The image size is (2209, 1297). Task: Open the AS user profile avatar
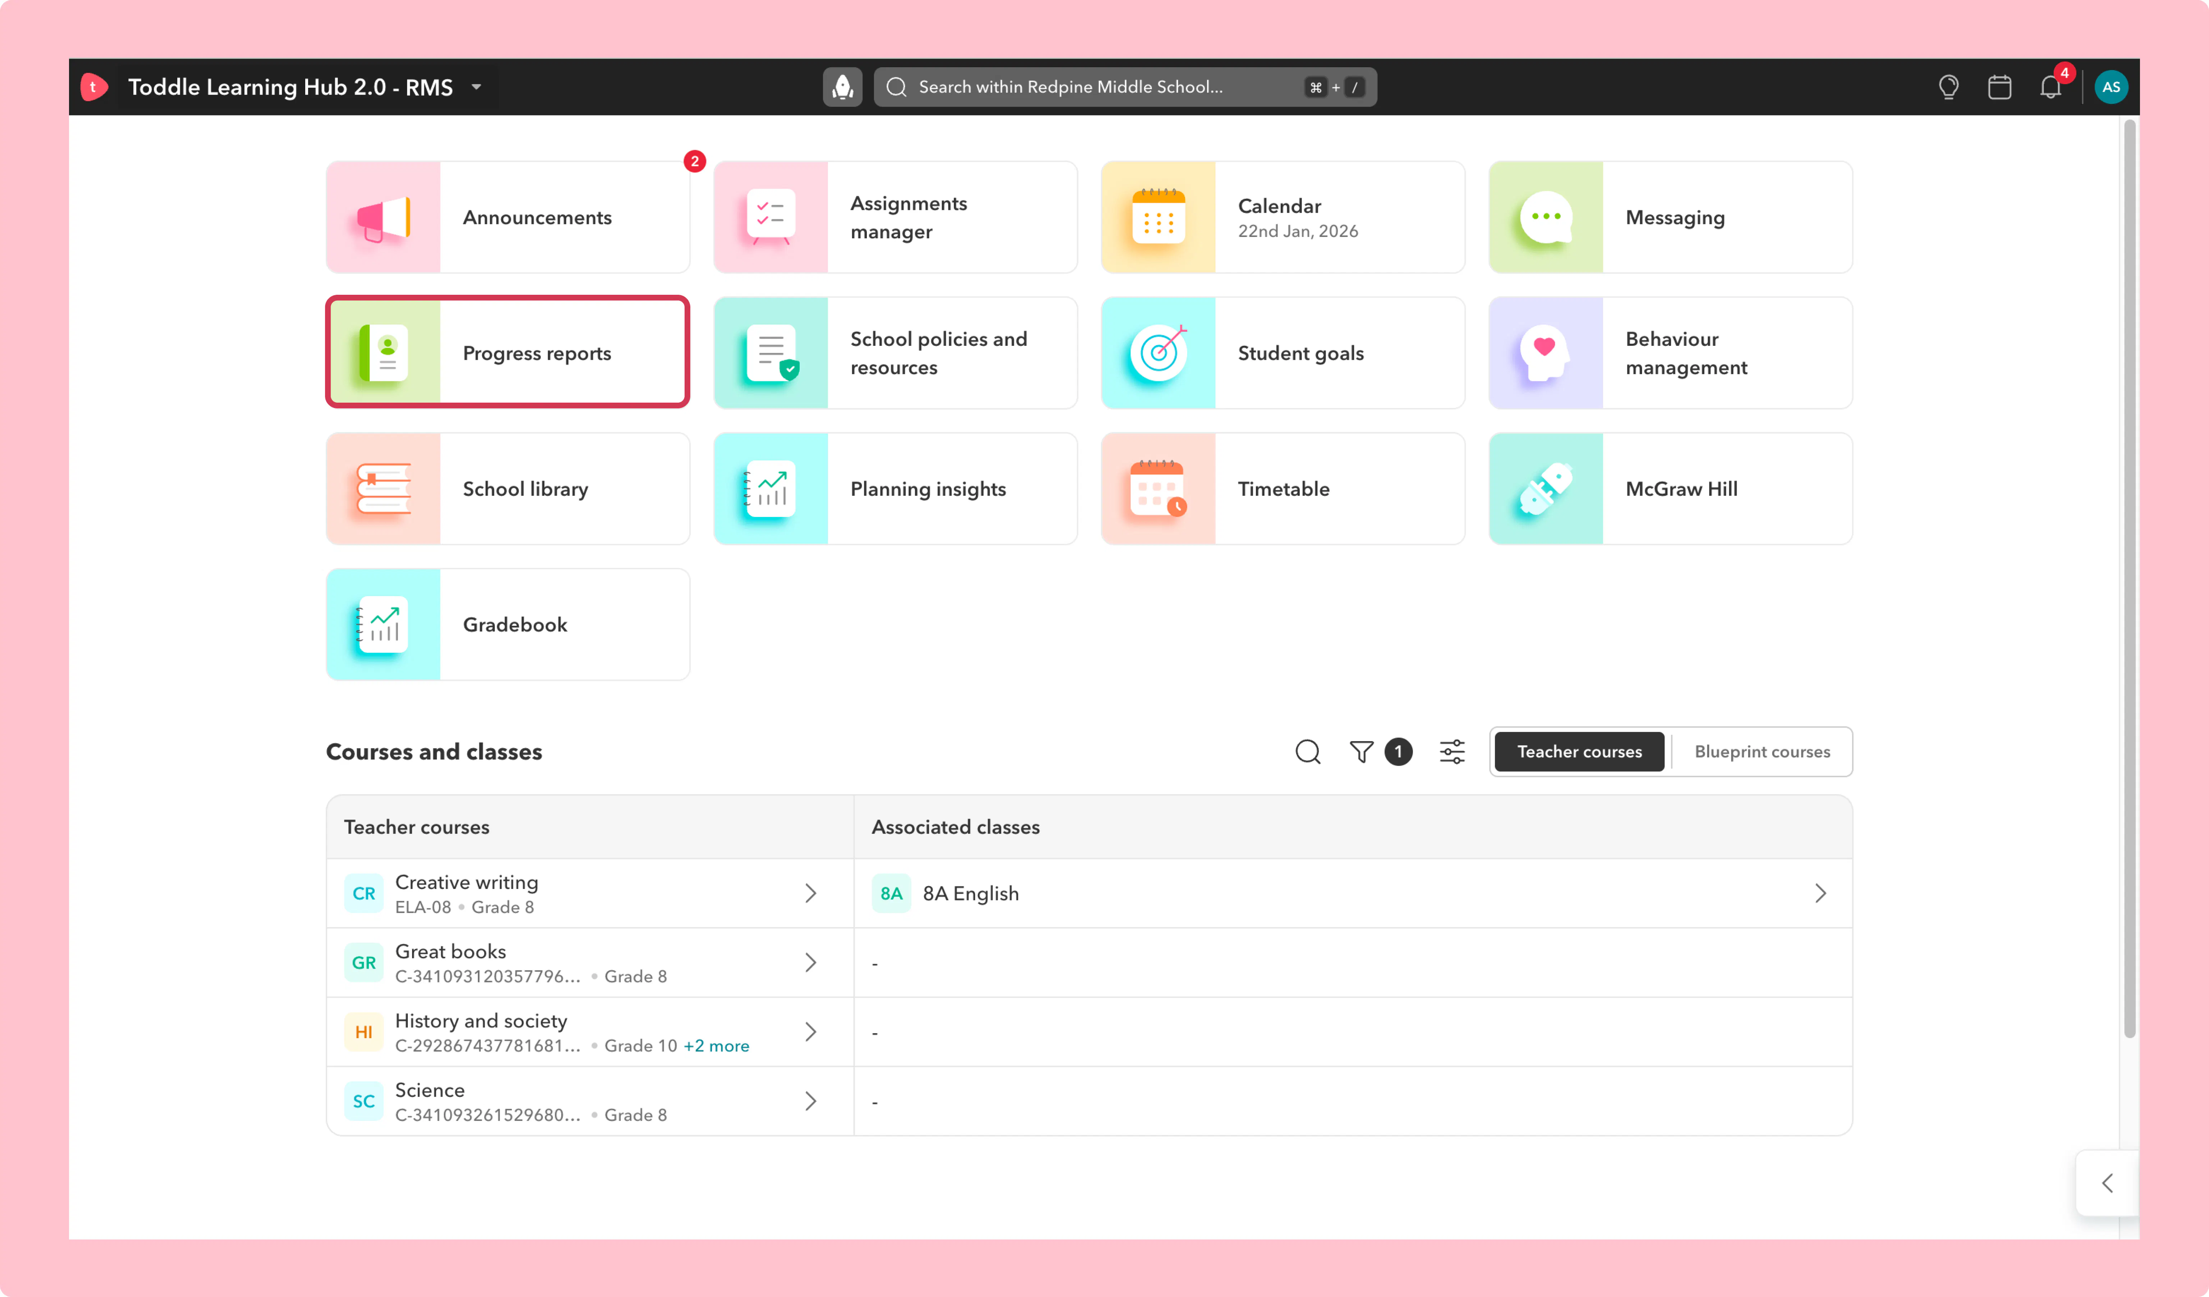coord(2111,87)
